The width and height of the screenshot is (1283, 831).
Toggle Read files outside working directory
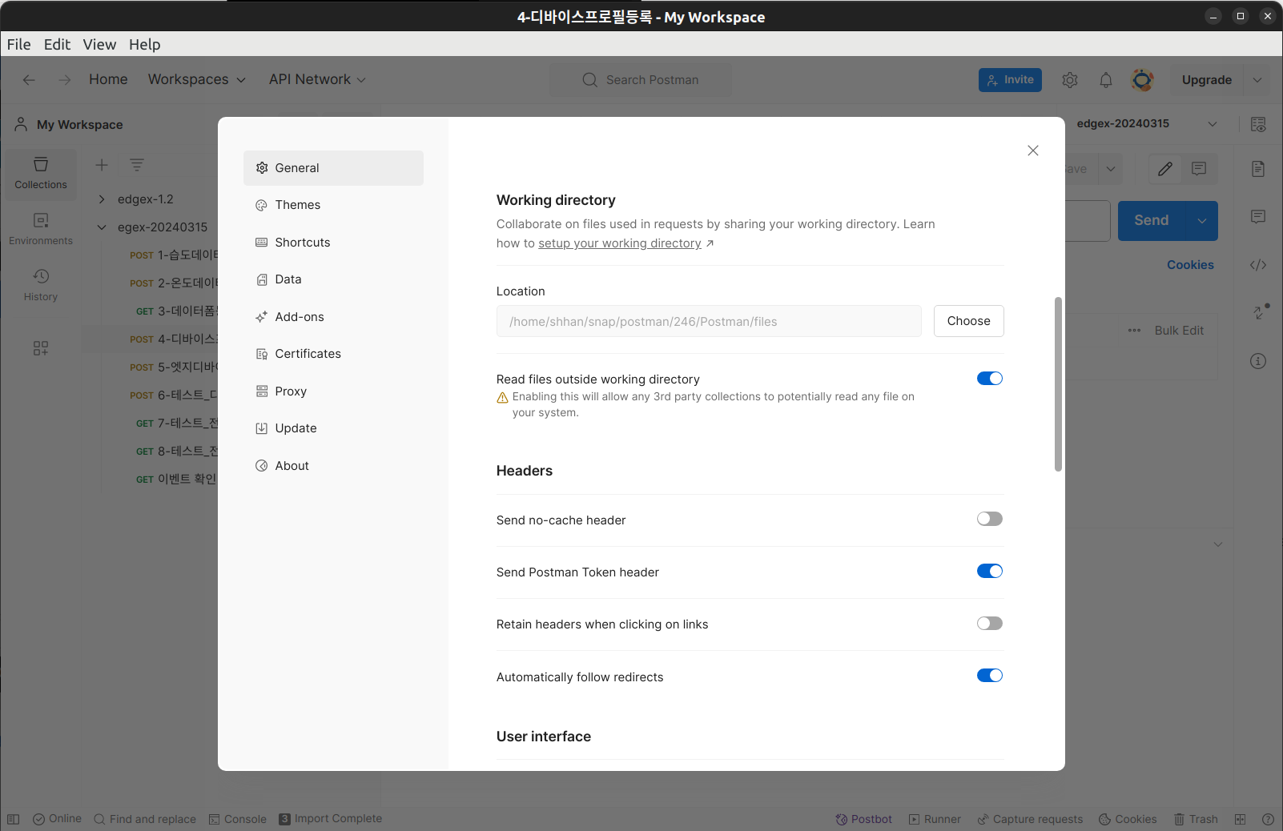pos(990,379)
